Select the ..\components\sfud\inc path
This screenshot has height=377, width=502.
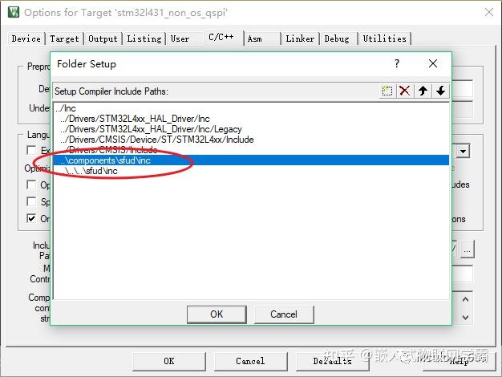tap(251, 160)
